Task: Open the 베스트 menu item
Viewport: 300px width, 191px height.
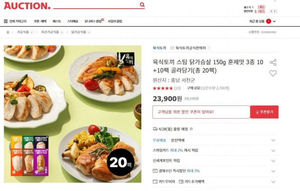Action: [x=57, y=21]
